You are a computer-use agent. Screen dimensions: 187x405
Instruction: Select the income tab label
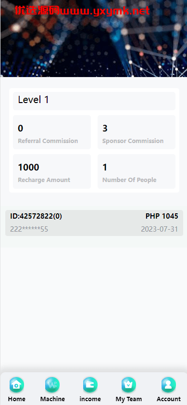[x=90, y=399]
